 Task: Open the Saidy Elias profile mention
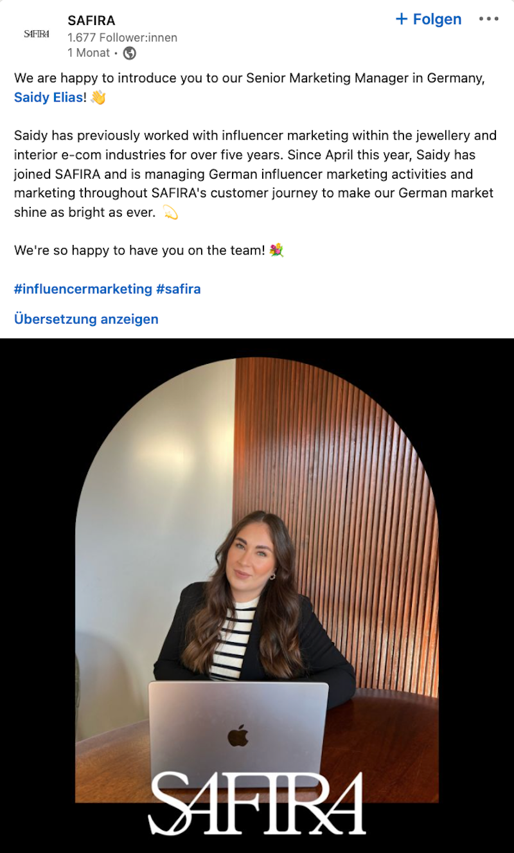pyautogui.click(x=48, y=98)
